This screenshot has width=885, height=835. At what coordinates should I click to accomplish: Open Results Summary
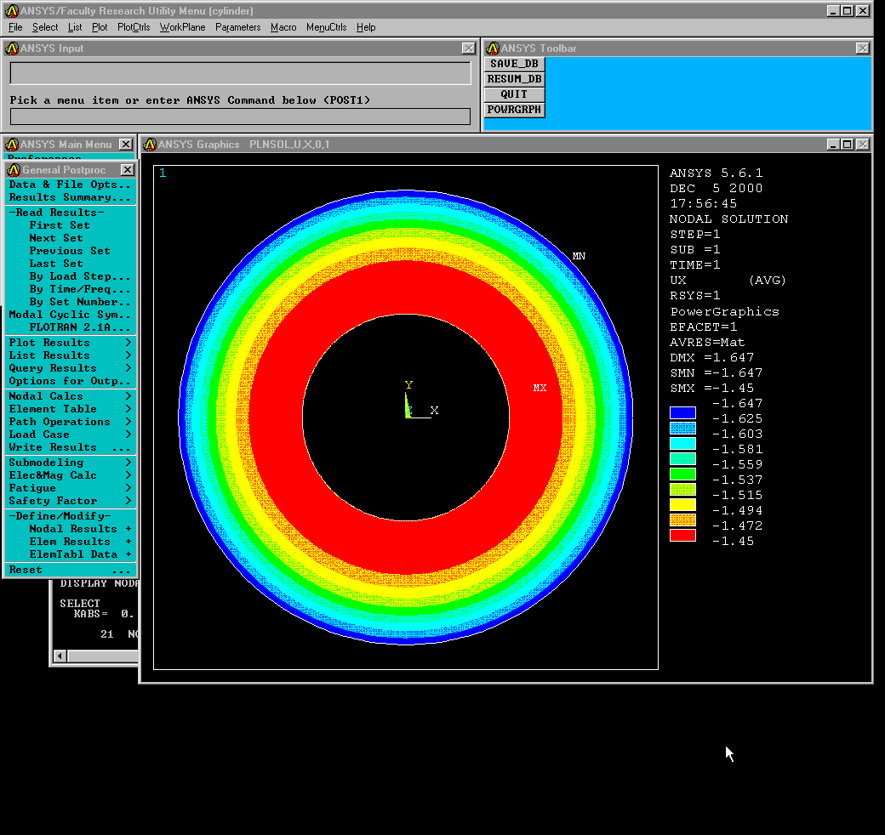70,197
